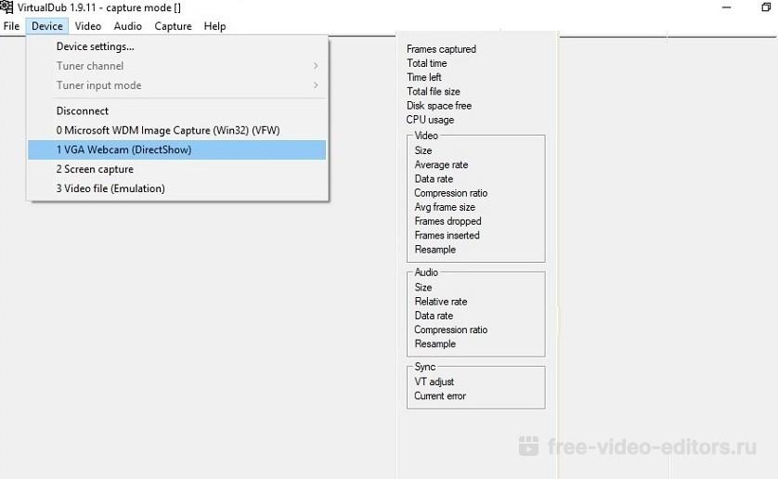Screen dimensions: 778x479
Task: Click the 'Total time' label
Action: coord(427,63)
